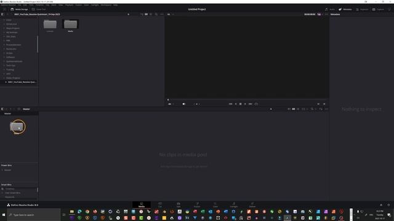Open the Clone Tool panel

[x=39, y=9]
